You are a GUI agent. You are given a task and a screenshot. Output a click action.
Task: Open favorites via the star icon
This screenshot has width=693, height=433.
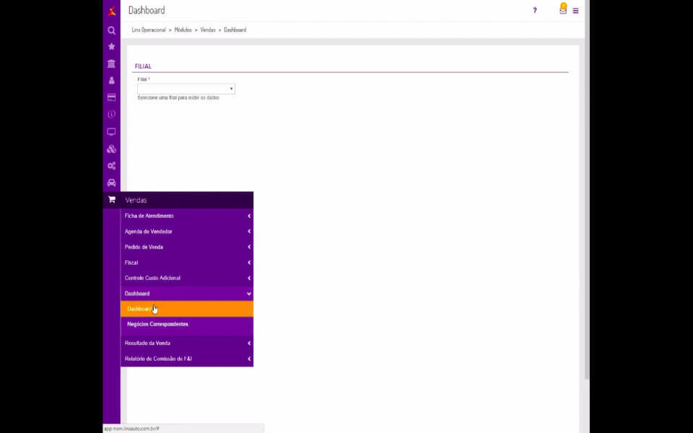[x=111, y=46]
